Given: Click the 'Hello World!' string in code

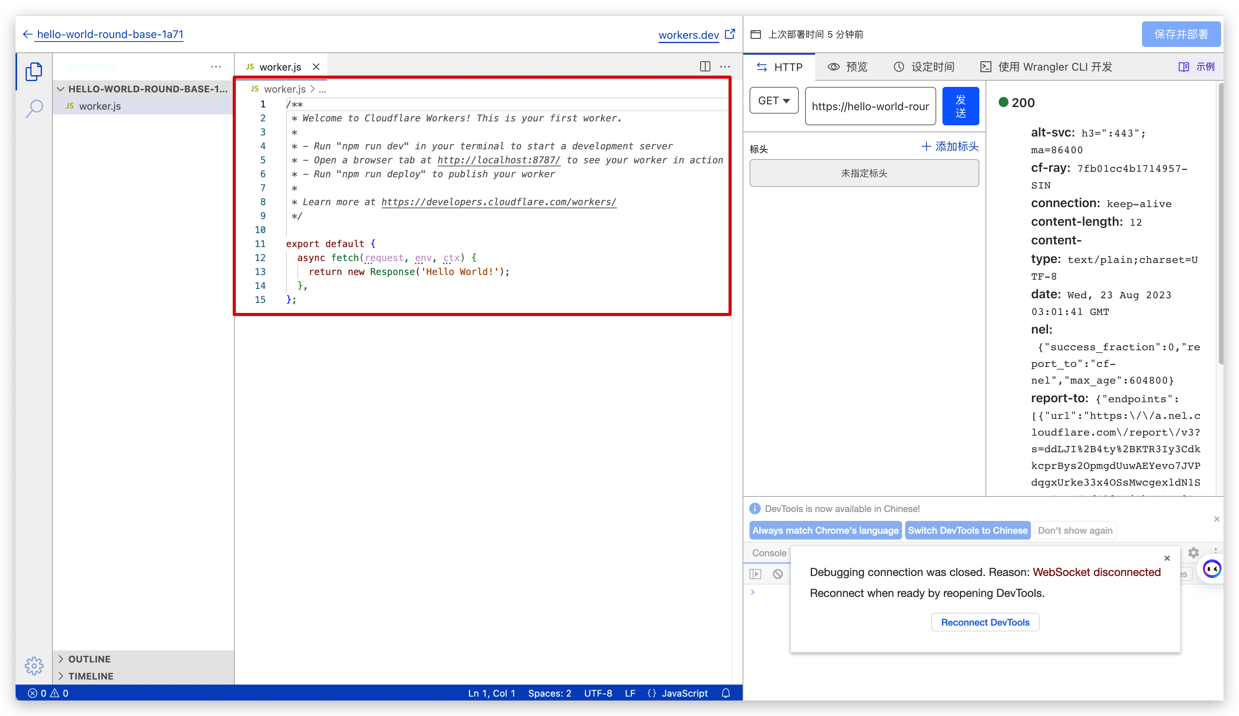Looking at the screenshot, I should [460, 272].
